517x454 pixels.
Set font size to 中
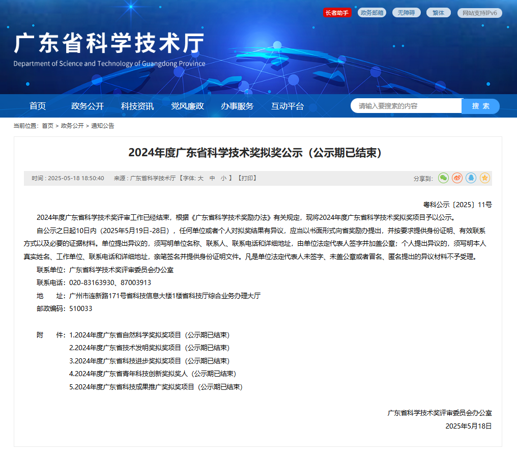point(212,178)
